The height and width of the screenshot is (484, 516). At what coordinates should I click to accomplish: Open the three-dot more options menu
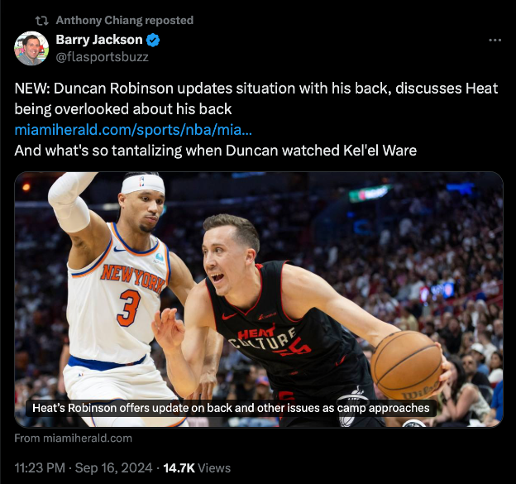494,41
